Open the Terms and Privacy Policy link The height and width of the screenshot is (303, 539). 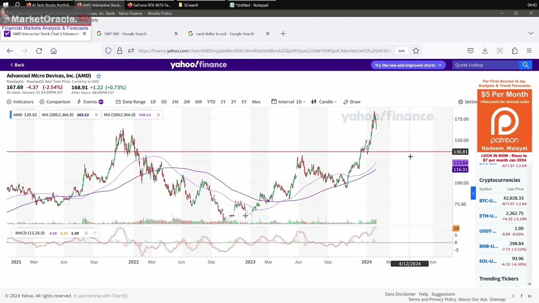click(432, 299)
